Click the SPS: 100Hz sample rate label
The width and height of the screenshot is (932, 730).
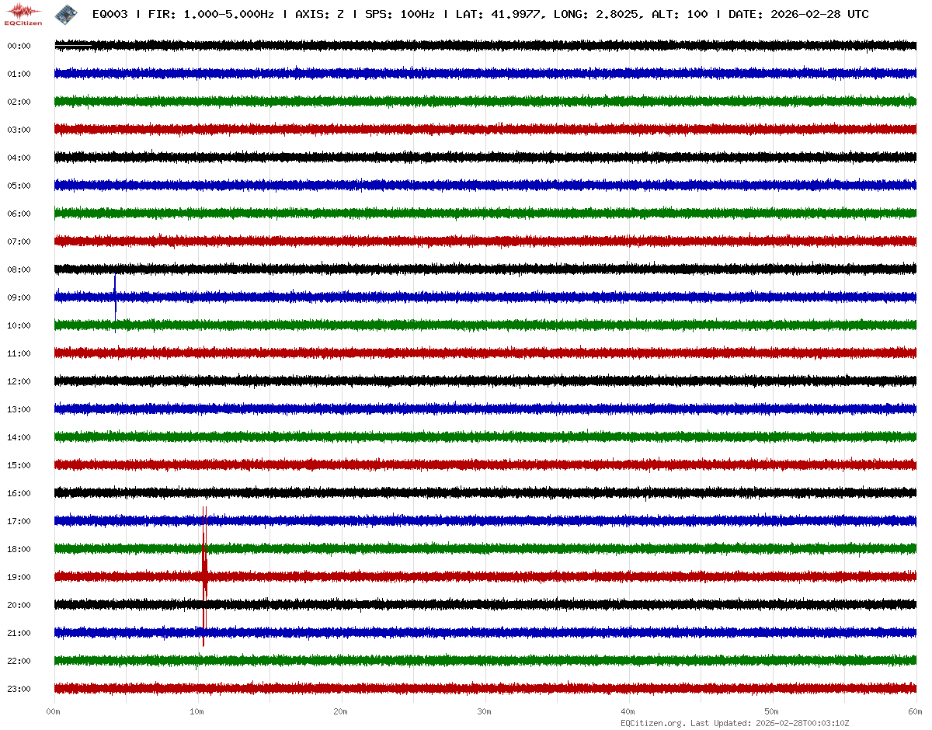click(399, 14)
